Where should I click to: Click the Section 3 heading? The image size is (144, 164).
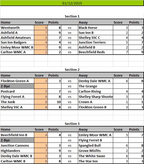72,124
